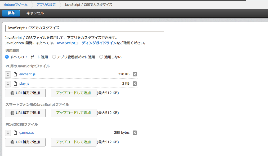268x156 pixels.
Task: Remove play.js using the X icon
Action: [x=135, y=83]
